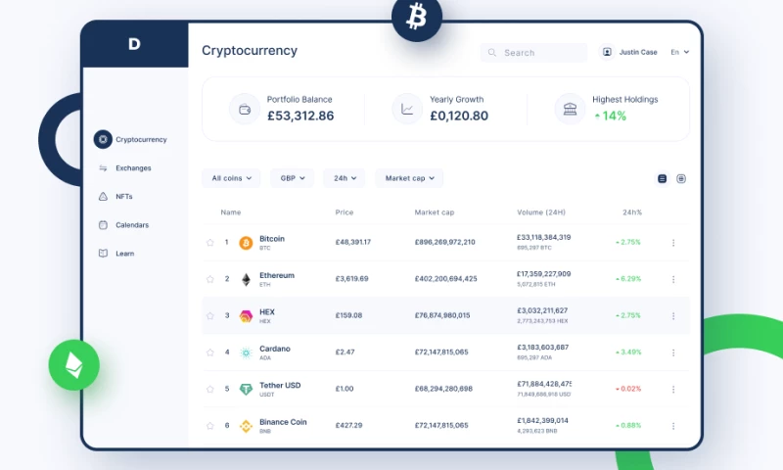Click the Bitcoin coin logo
This screenshot has height=470, width=783.
(x=246, y=243)
